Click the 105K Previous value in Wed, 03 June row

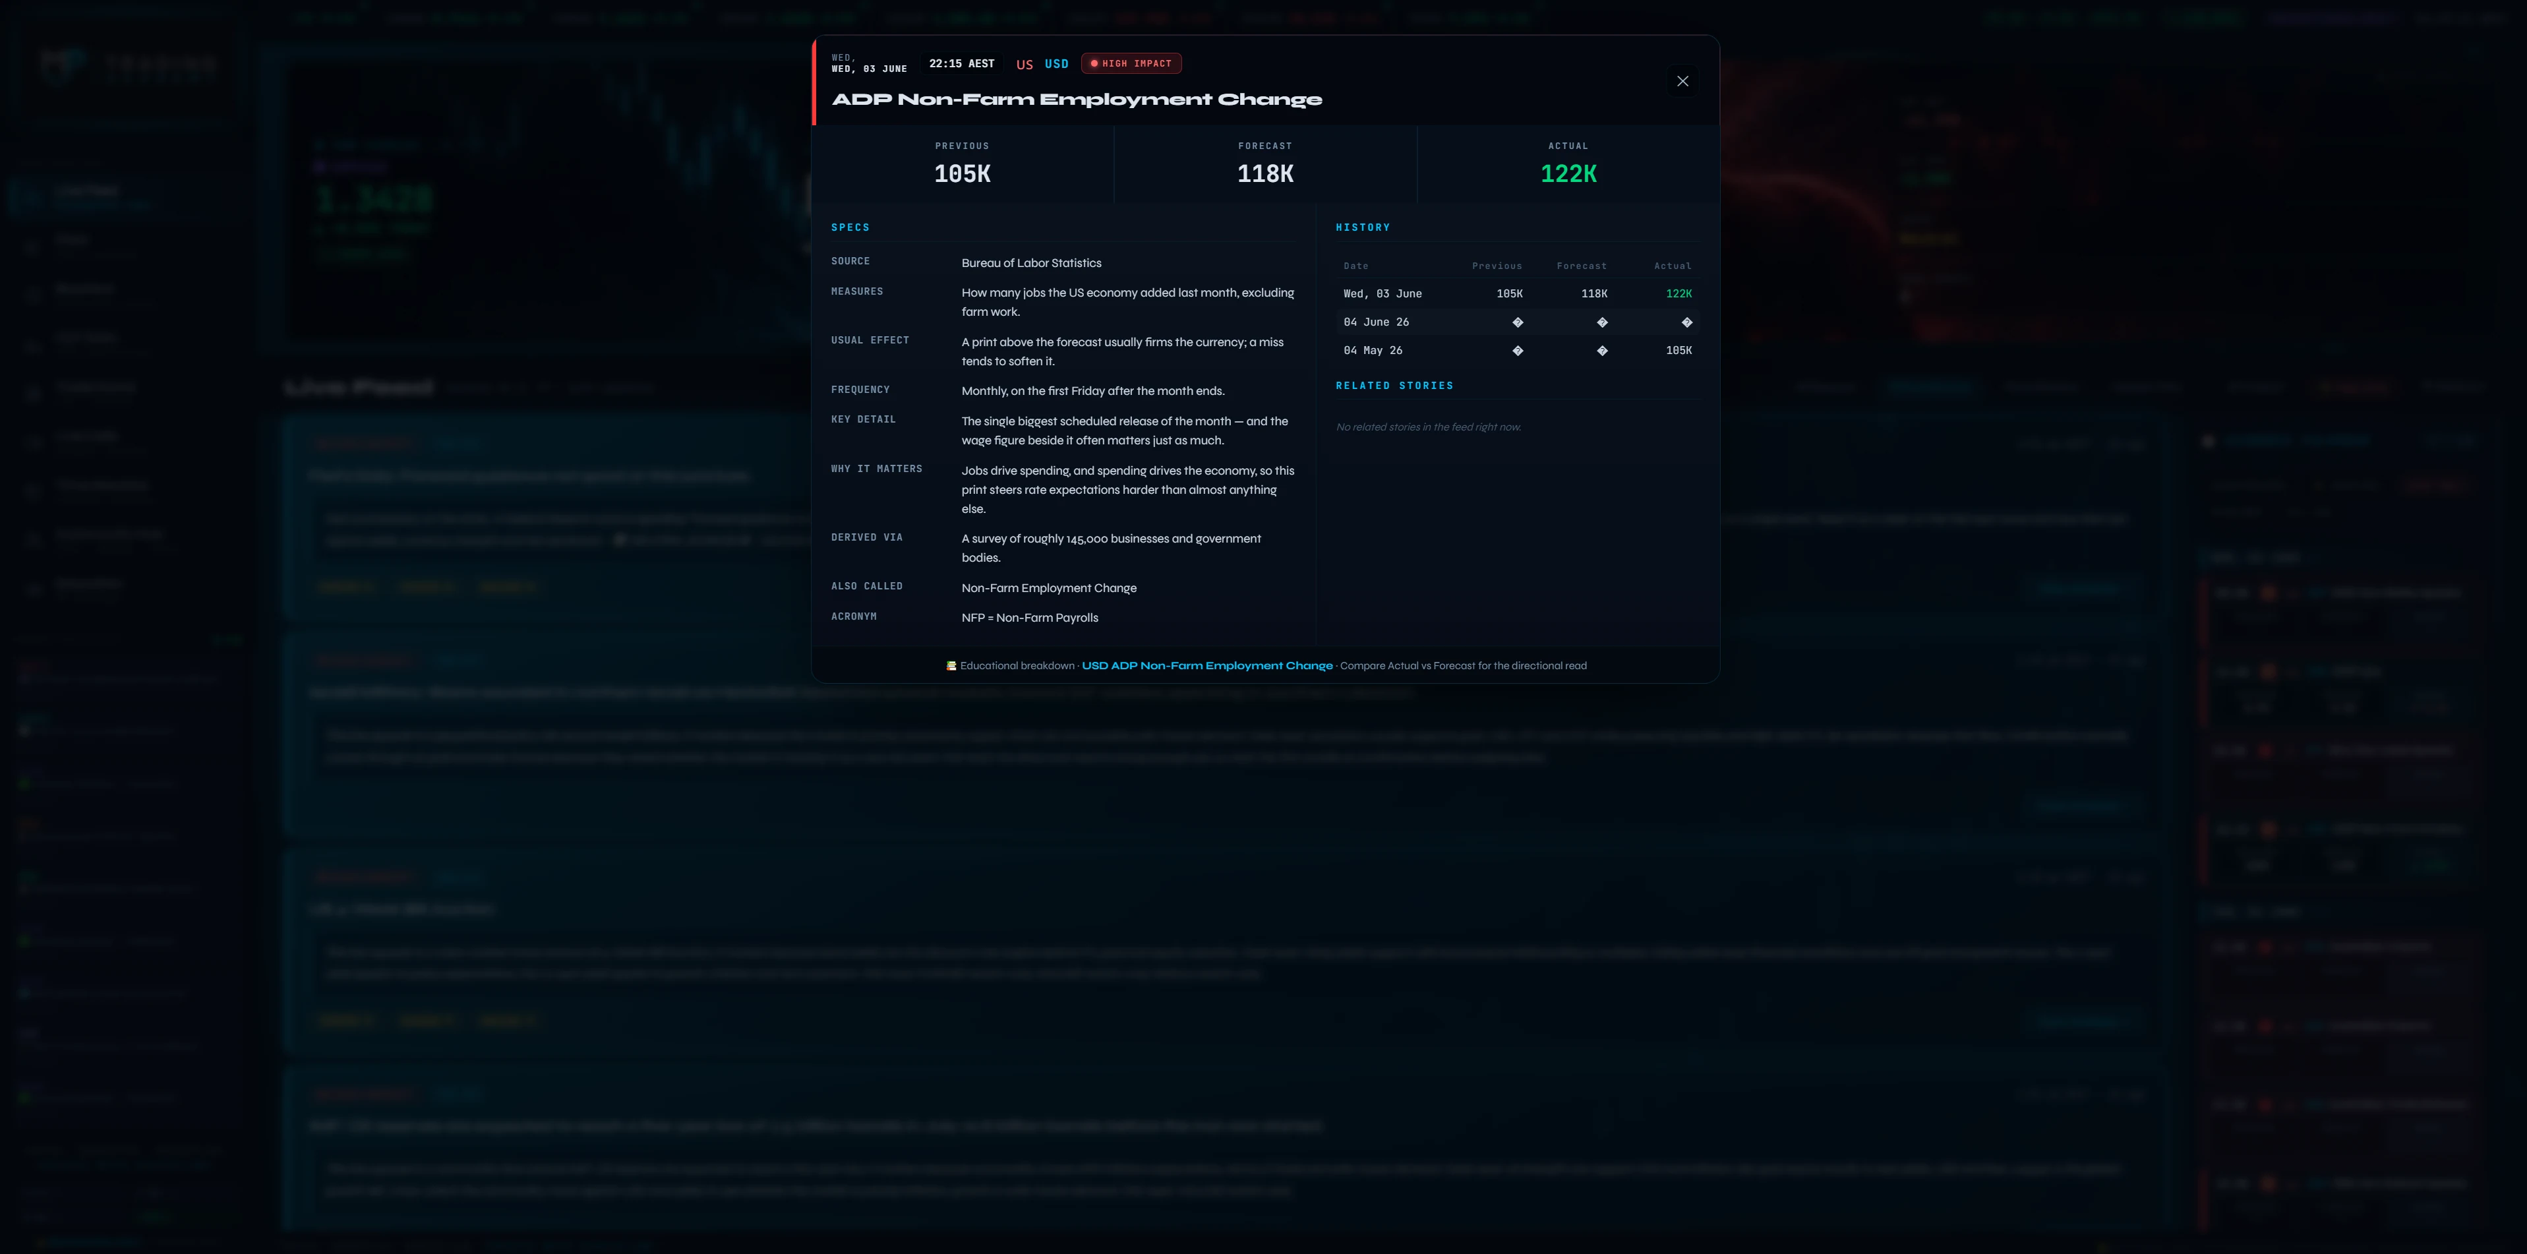tap(1510, 293)
